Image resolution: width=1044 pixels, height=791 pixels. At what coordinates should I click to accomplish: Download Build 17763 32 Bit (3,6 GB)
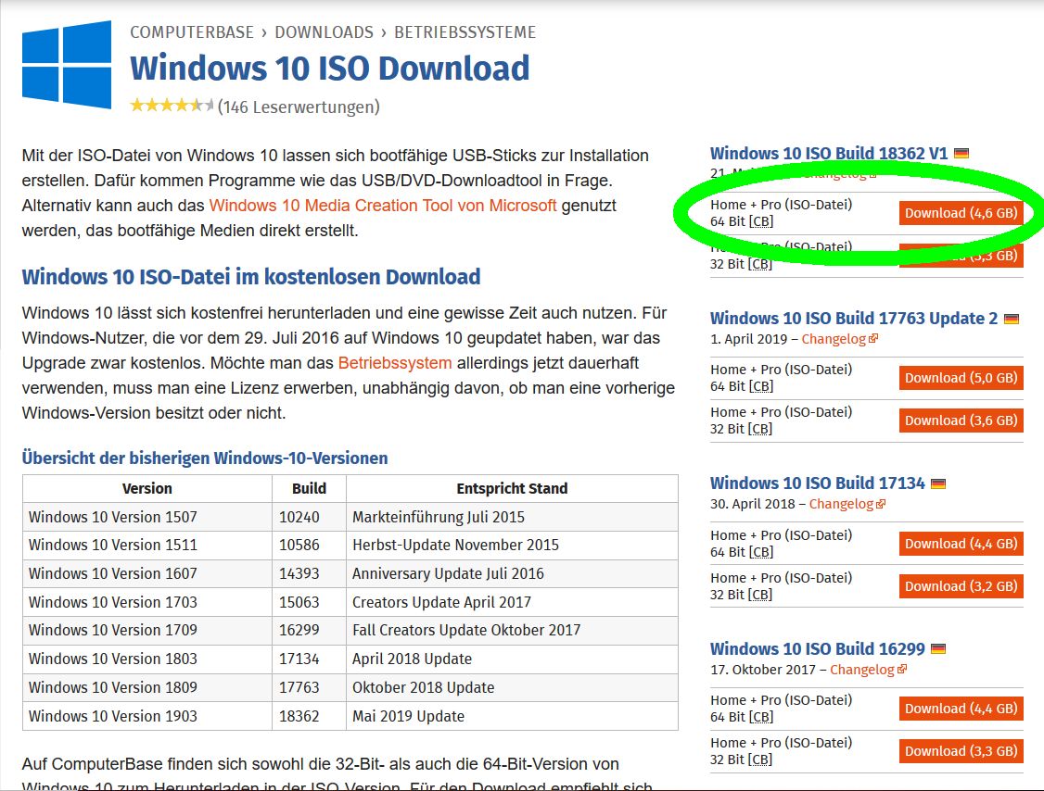(x=961, y=421)
